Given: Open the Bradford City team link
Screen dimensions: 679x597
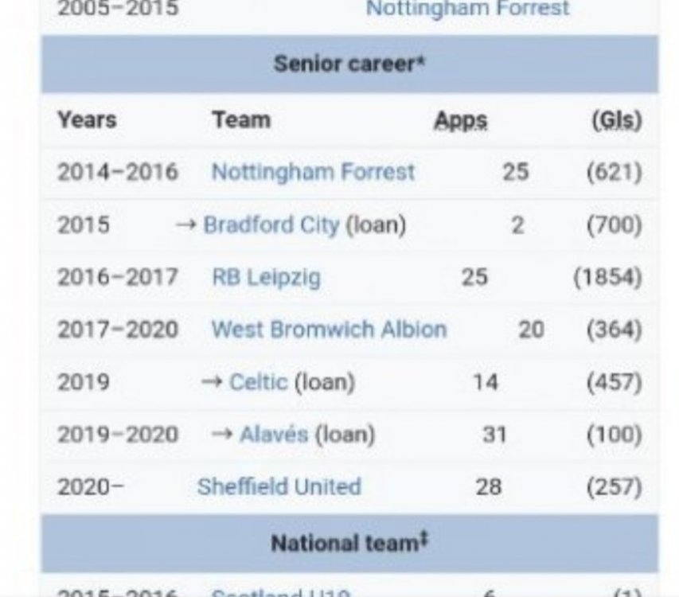Looking at the screenshot, I should coord(271,225).
